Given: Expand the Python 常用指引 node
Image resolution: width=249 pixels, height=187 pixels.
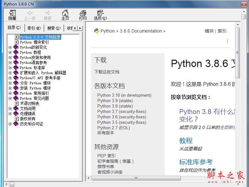Looking at the screenshot, I should click(x=10, y=93).
